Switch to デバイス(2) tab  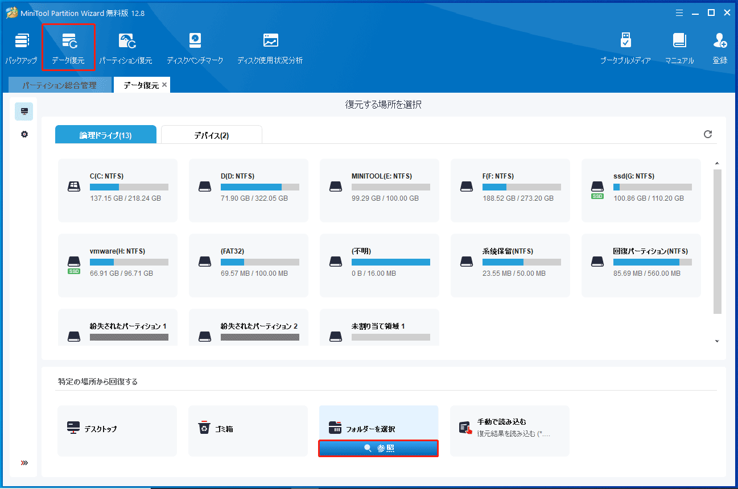coord(212,135)
